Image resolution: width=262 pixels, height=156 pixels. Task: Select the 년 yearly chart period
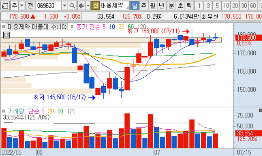click(x=161, y=6)
